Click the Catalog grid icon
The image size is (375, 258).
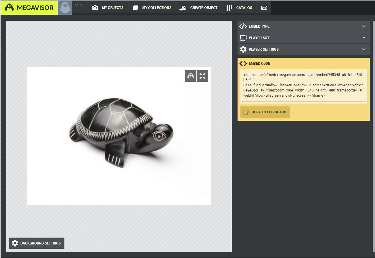pos(229,8)
